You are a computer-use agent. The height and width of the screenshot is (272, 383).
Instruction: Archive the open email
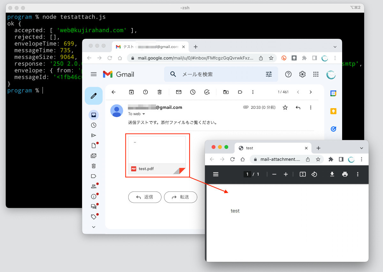coord(131,92)
